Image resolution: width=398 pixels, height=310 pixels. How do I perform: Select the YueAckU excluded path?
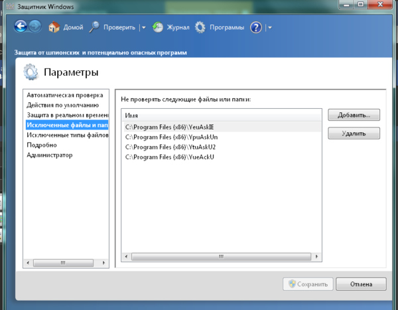tap(222, 157)
